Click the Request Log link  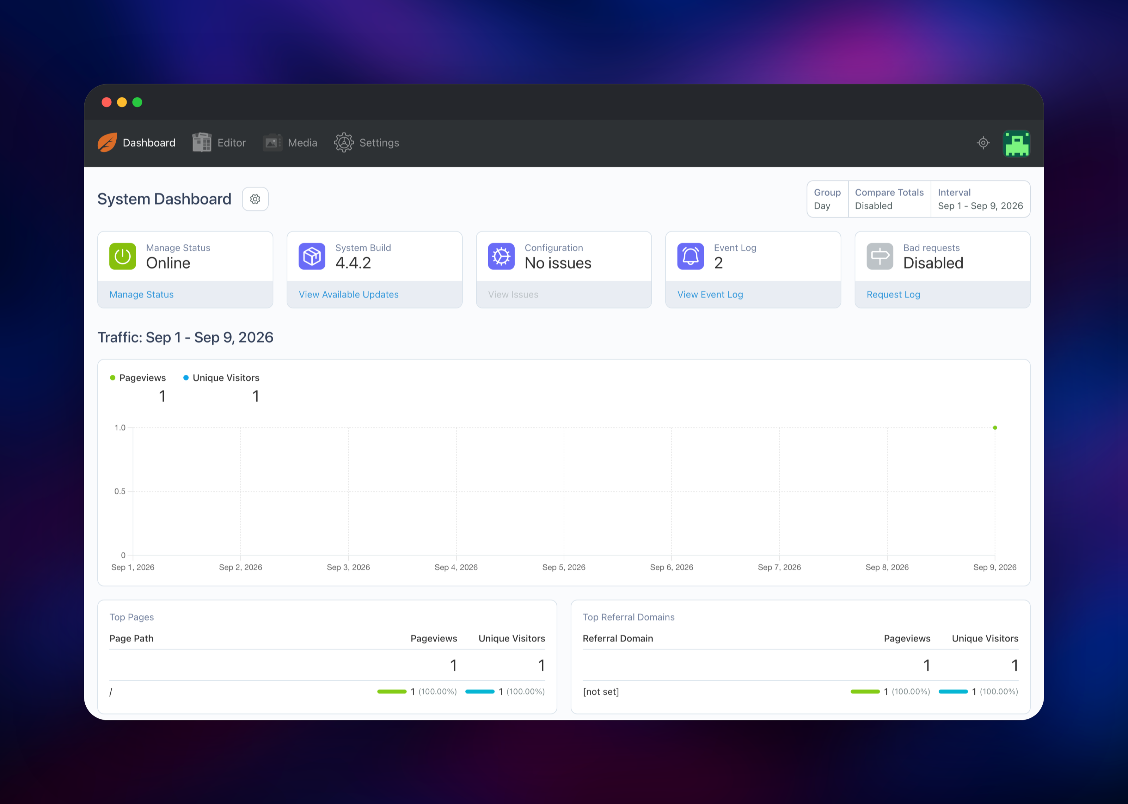click(893, 295)
